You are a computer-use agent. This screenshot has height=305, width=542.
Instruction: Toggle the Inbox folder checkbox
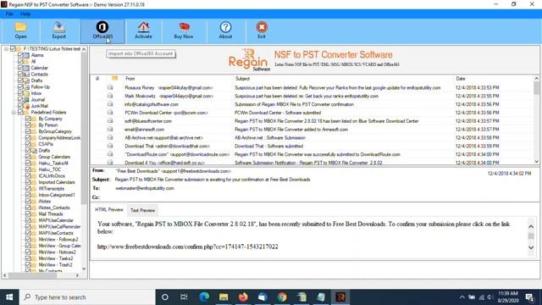click(x=20, y=93)
